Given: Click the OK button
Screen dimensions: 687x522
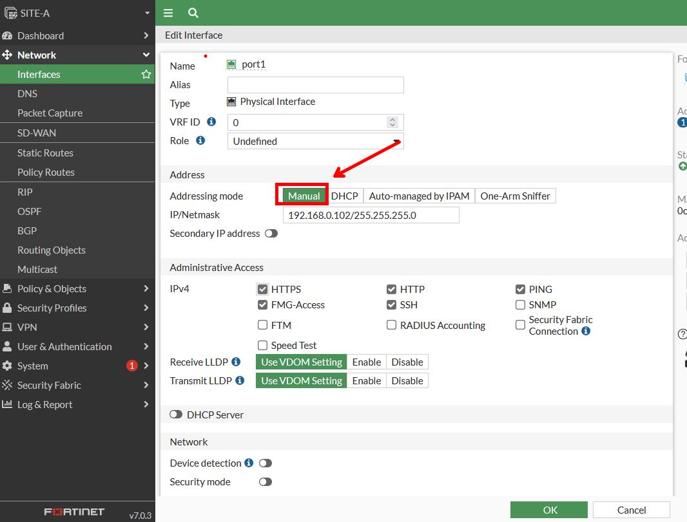Looking at the screenshot, I should coord(550,510).
